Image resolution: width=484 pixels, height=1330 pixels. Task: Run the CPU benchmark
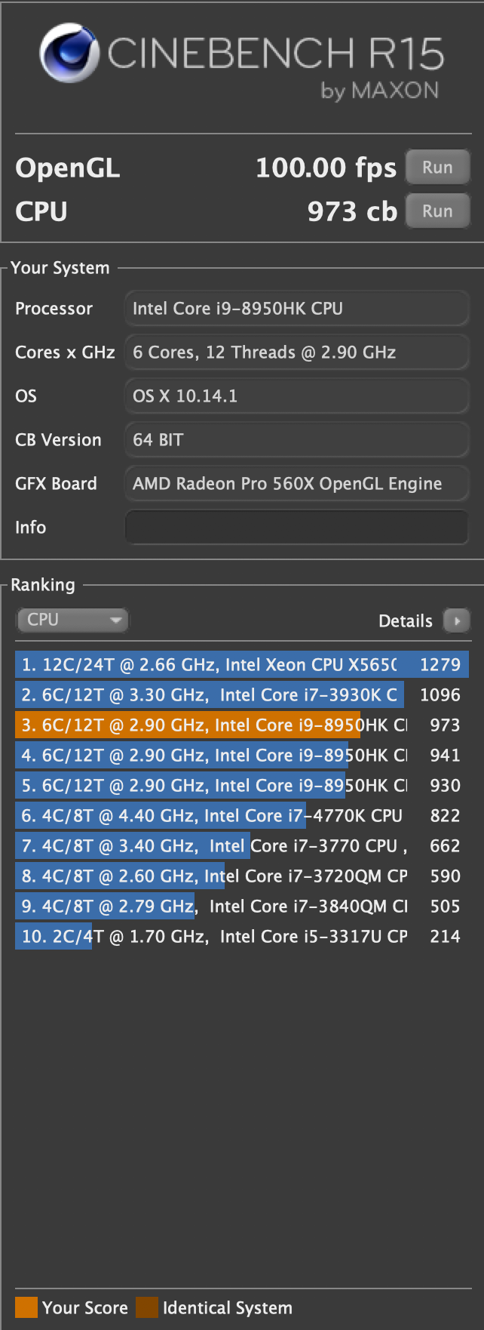[x=437, y=211]
